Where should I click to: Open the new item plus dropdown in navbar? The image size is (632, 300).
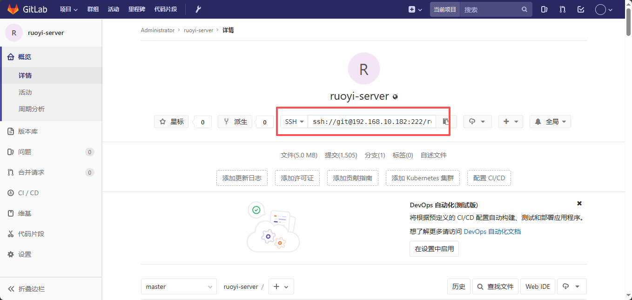415,9
